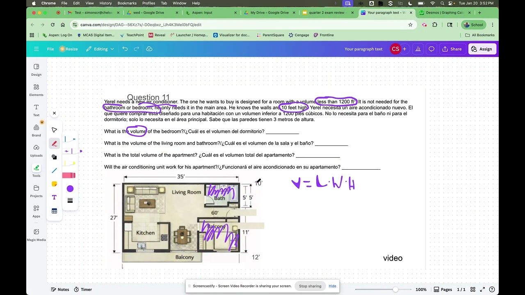Choose the Select pointer tool

click(x=54, y=130)
